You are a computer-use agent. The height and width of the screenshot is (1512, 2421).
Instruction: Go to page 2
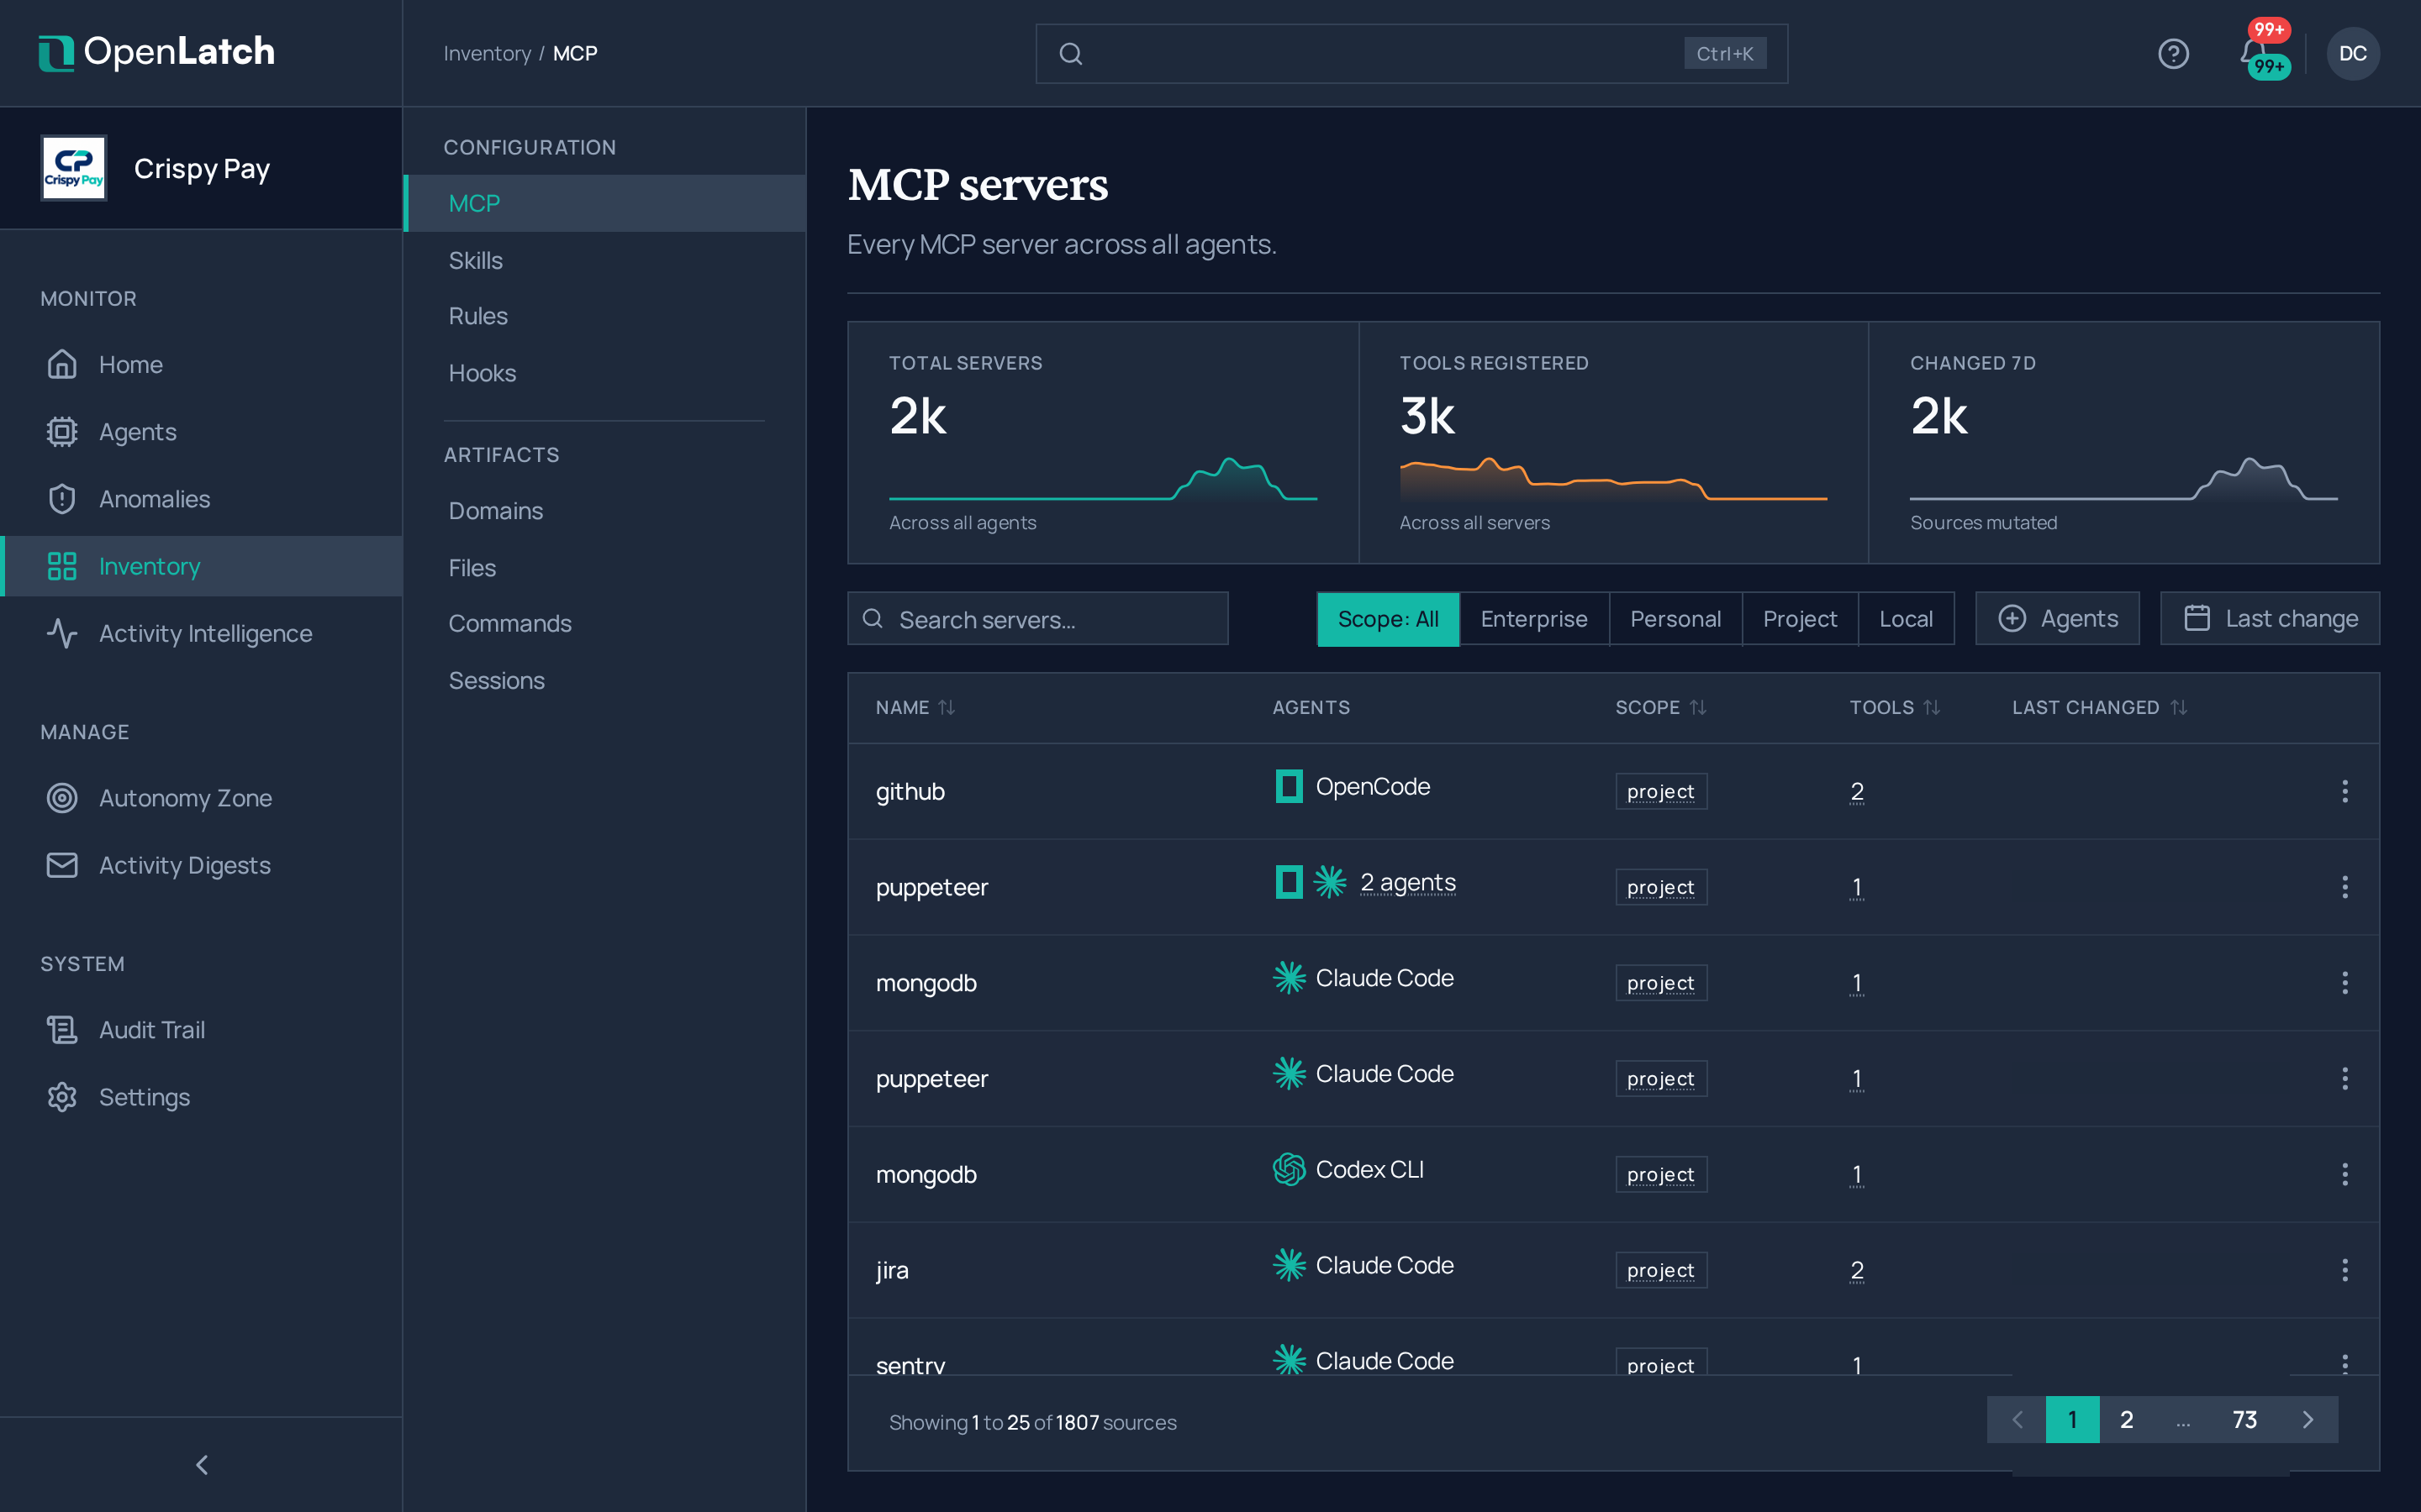[2126, 1419]
